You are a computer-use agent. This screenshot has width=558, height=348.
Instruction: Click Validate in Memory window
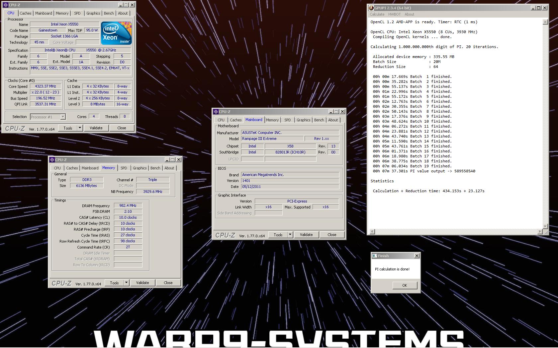tap(142, 283)
